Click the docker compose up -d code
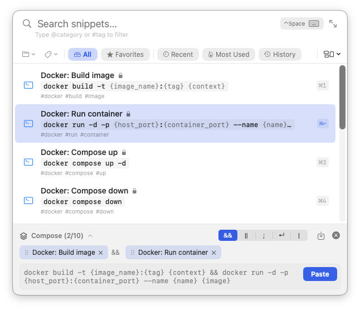Image resolution: width=360 pixels, height=310 pixels. coord(85,163)
